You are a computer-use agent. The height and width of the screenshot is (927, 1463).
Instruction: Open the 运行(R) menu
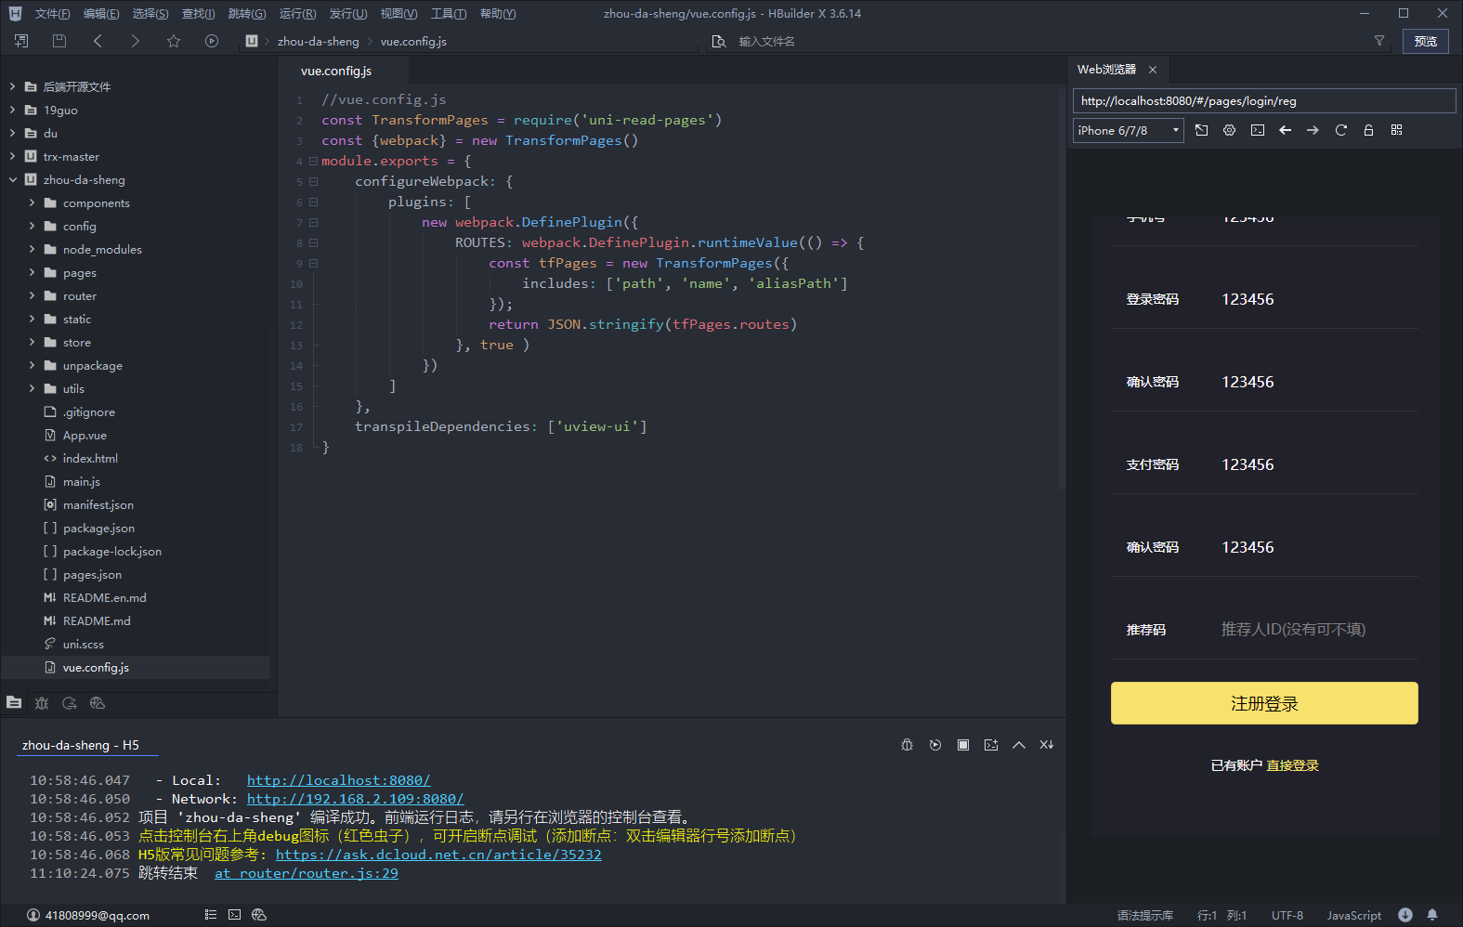[x=297, y=14]
